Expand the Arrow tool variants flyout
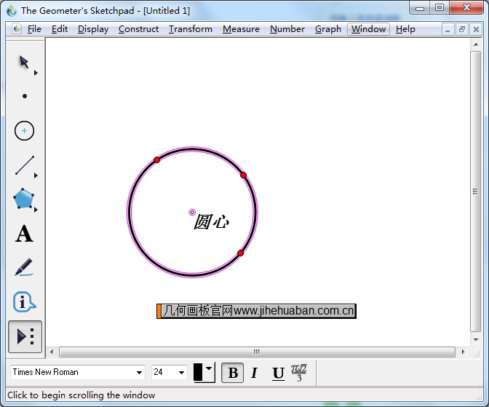This screenshot has height=407, width=489. (x=36, y=73)
